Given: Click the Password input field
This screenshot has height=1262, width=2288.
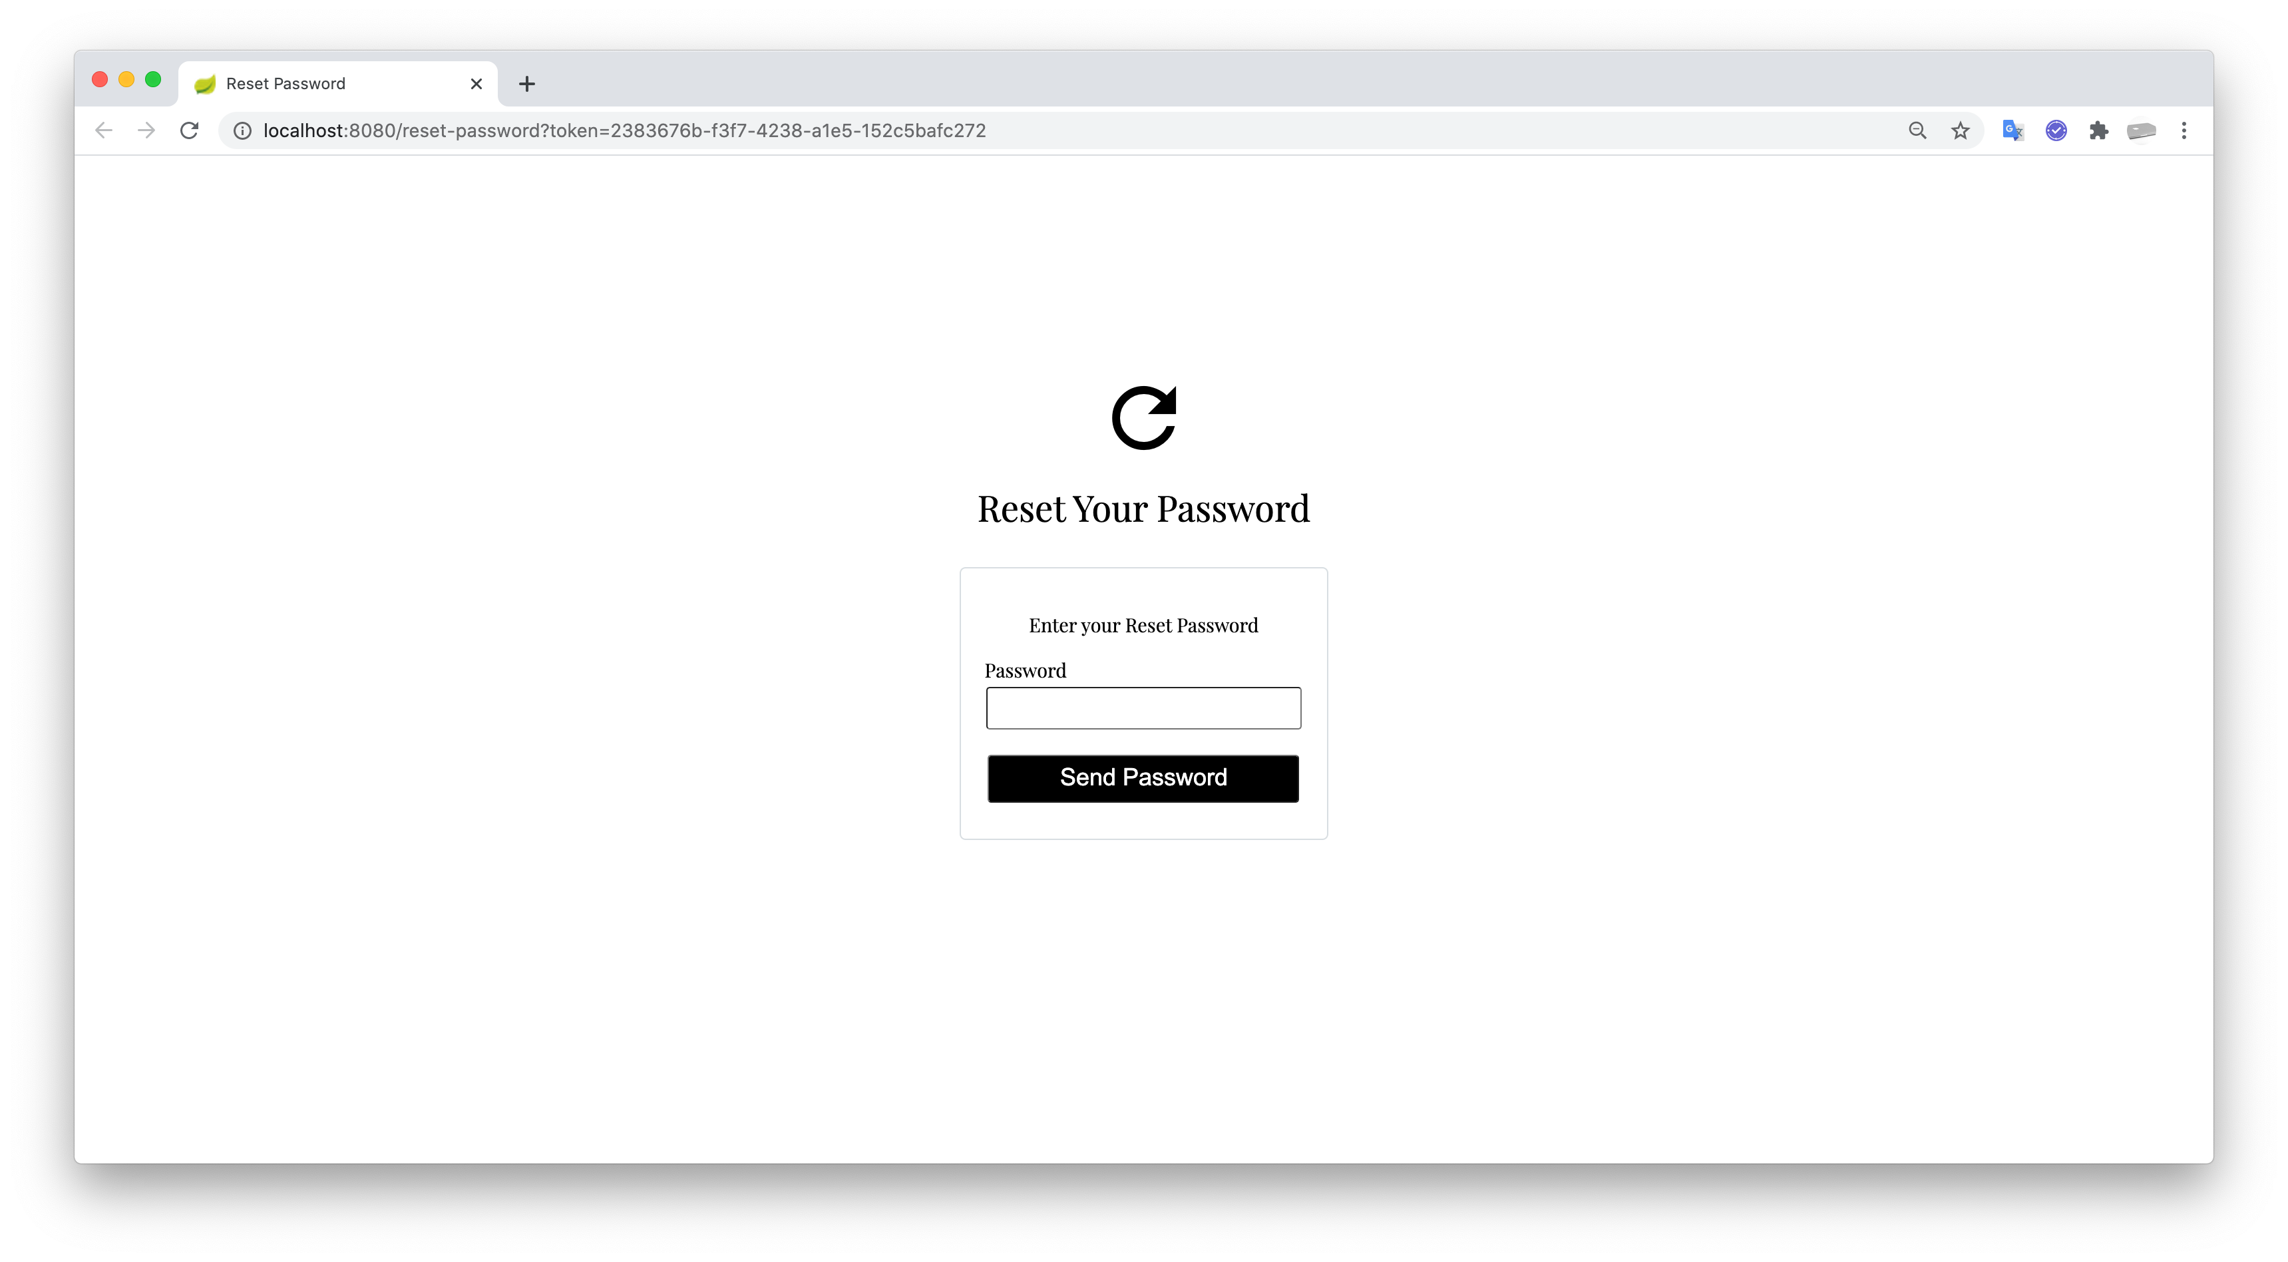Looking at the screenshot, I should 1143,707.
